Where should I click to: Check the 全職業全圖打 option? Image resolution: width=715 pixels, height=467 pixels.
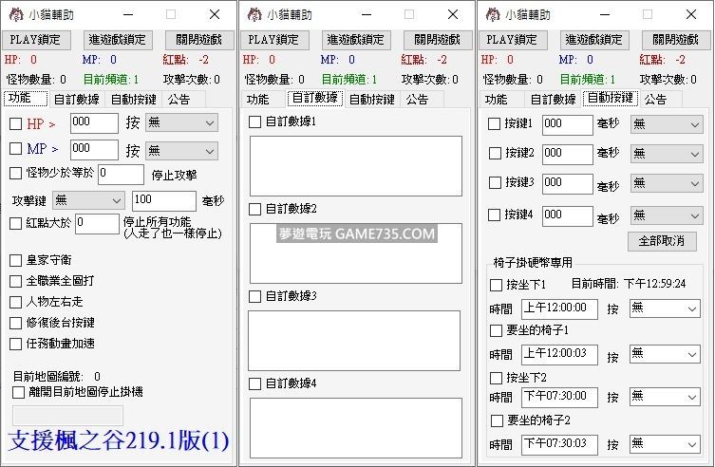tap(16, 281)
